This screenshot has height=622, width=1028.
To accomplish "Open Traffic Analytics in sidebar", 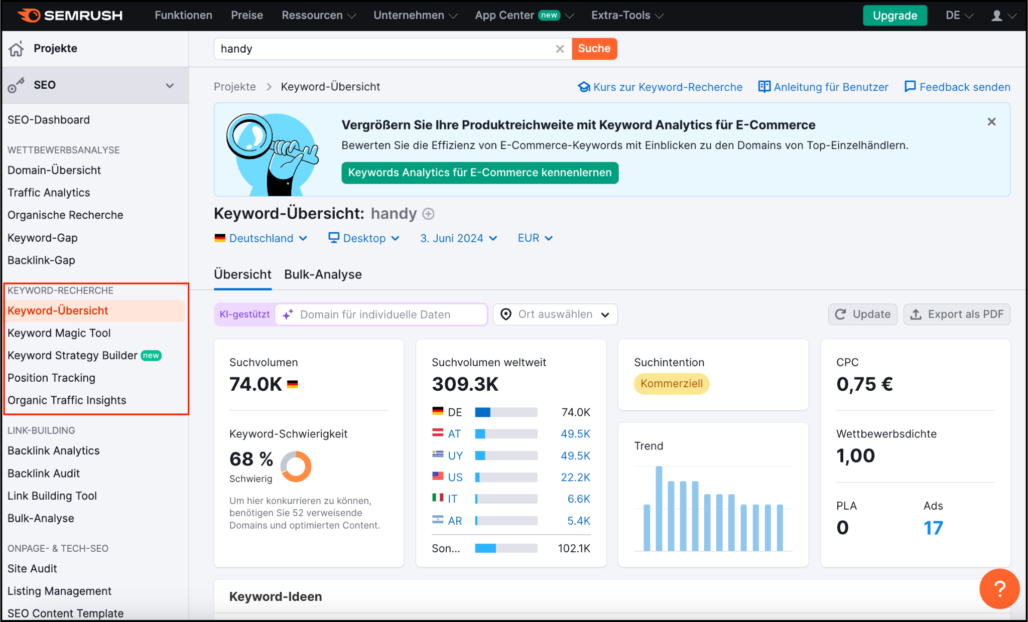I will (49, 193).
